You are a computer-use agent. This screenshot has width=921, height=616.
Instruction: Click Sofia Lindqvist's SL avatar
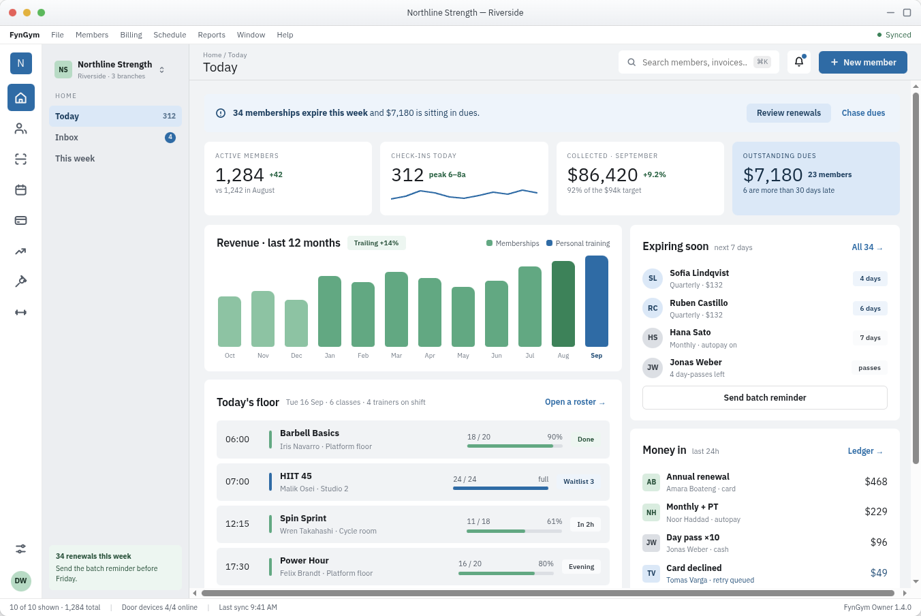(x=653, y=278)
